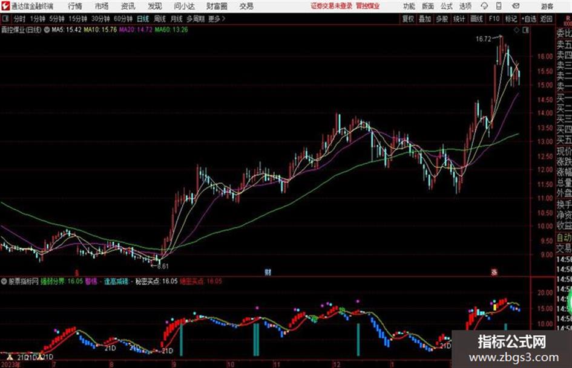Viewport: 572px width, 368px height.
Task: Click the 涨 marker on chart baseline
Action: (495, 272)
